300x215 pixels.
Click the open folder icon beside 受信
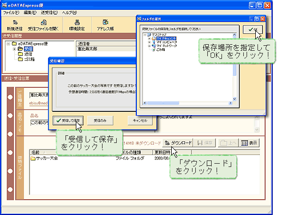pyautogui.click(x=20, y=49)
